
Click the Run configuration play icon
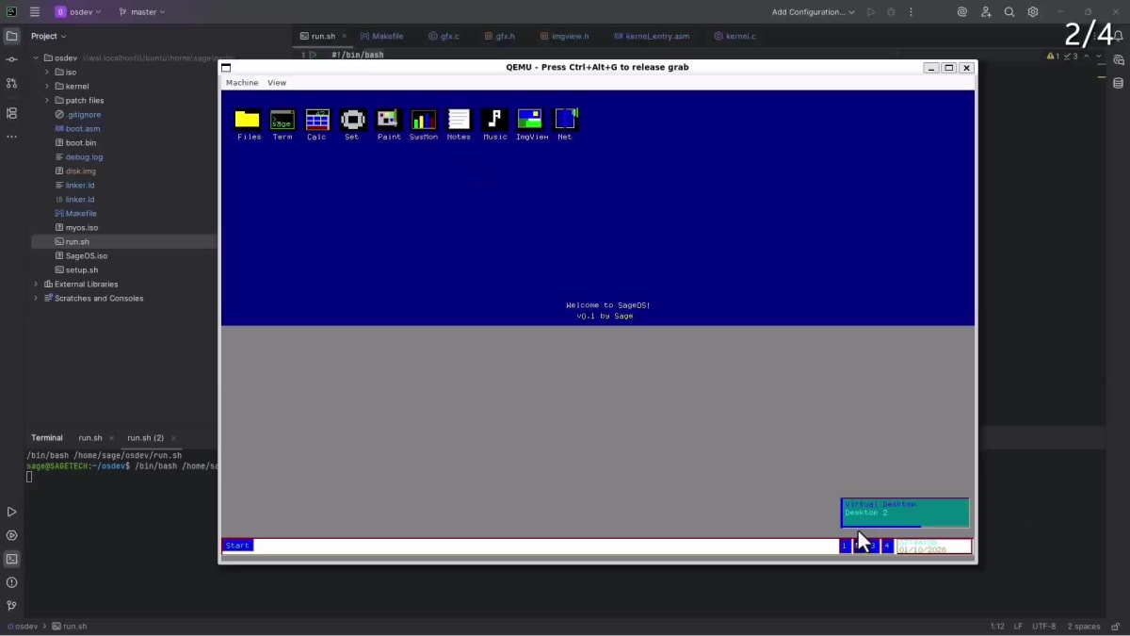click(x=871, y=12)
